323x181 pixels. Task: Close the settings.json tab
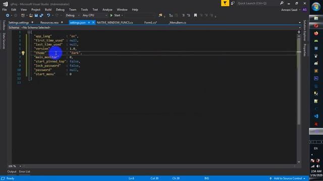93,23
